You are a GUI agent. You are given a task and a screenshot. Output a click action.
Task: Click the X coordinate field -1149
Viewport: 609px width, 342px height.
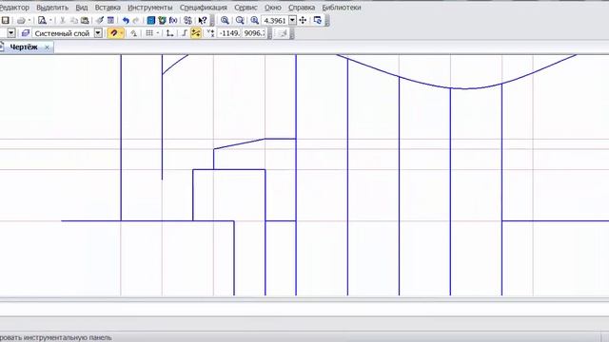229,33
